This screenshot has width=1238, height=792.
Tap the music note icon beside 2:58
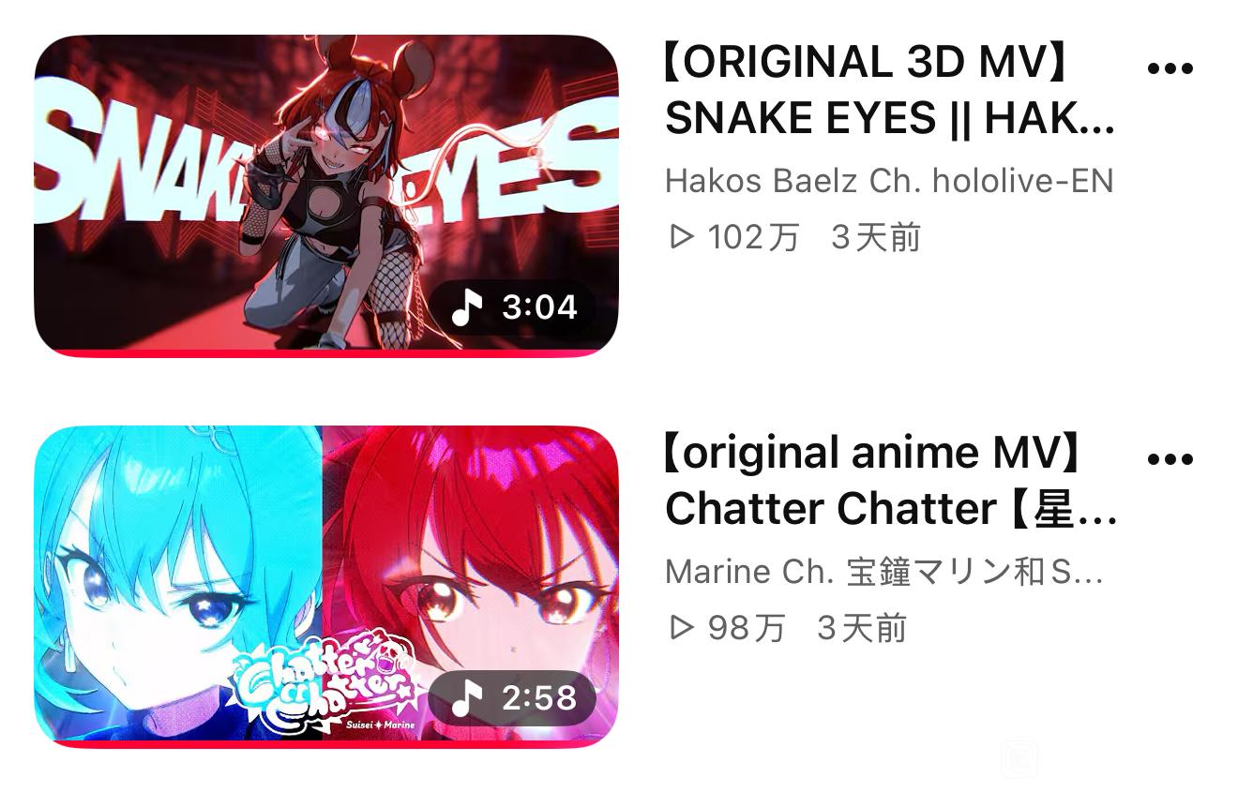coord(467,697)
